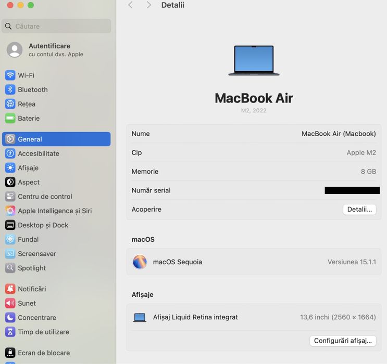Click the Afișaje sun icon
This screenshot has height=364, width=387.
pyautogui.click(x=10, y=167)
